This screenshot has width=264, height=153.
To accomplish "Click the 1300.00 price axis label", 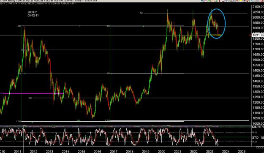I will pos(258,92).
